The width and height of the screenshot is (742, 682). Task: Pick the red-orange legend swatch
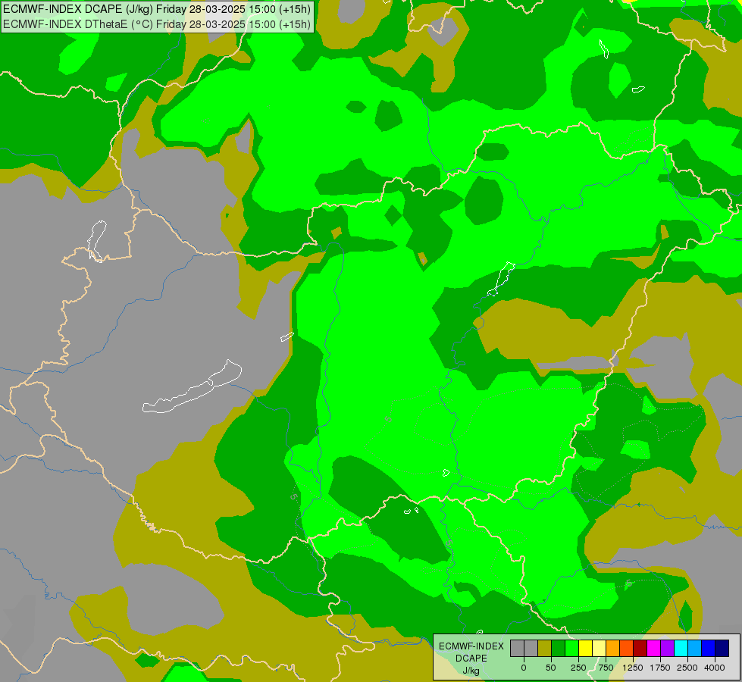[627, 648]
